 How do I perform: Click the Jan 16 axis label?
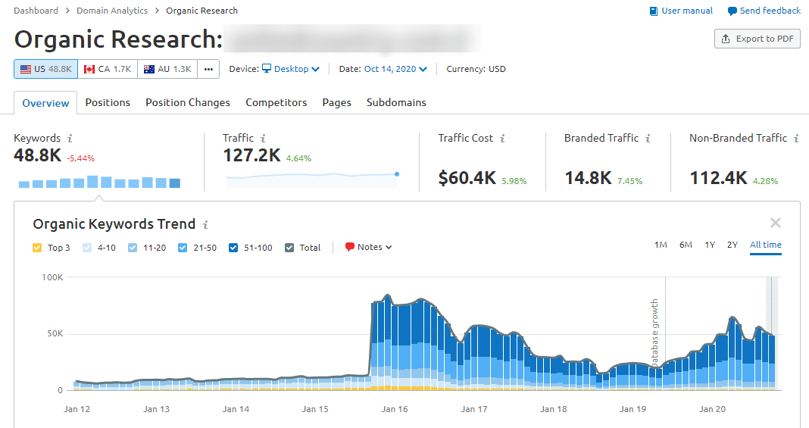point(395,409)
